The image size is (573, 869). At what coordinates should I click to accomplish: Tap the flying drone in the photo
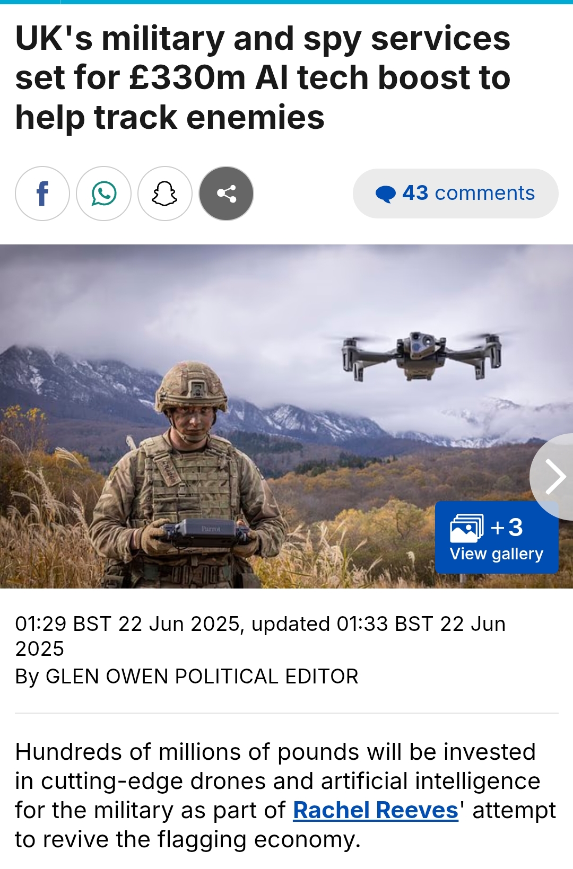pyautogui.click(x=422, y=354)
